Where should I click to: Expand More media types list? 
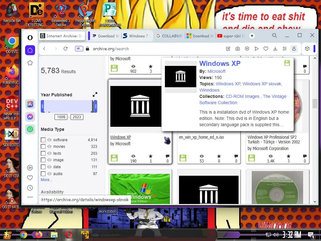[x=46, y=180]
